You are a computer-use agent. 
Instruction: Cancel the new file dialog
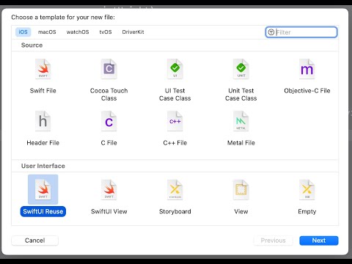34,241
